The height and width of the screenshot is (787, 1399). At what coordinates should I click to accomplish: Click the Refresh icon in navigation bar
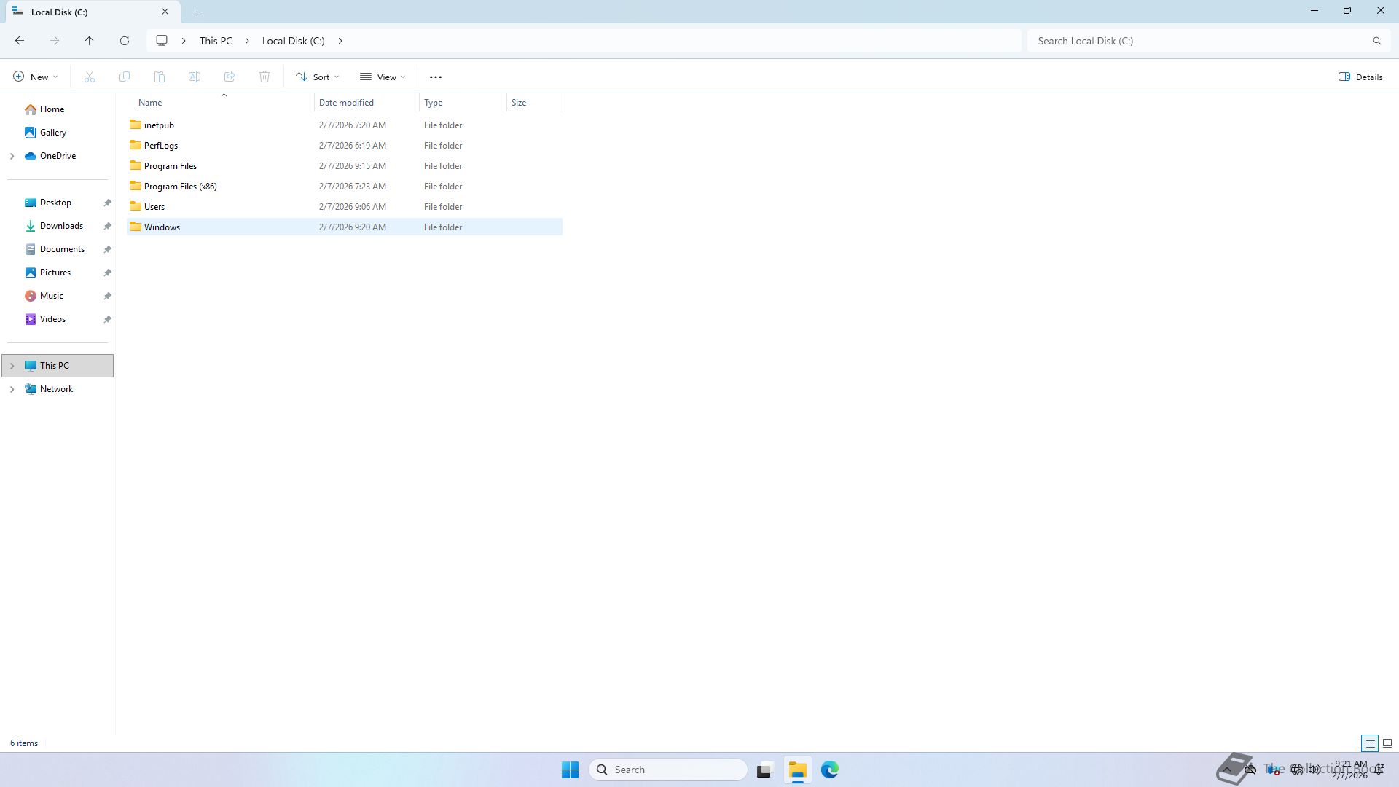click(x=125, y=41)
